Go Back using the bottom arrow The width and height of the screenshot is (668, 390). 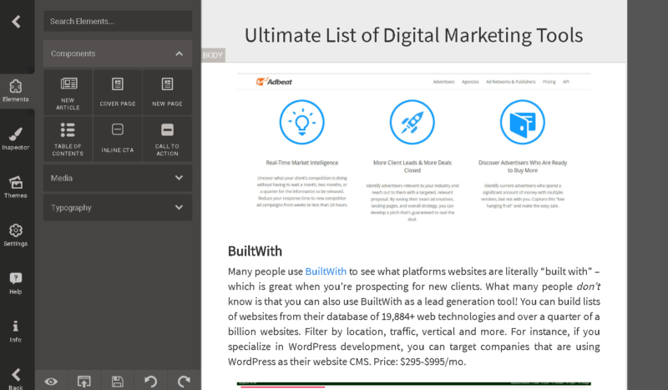(x=16, y=378)
